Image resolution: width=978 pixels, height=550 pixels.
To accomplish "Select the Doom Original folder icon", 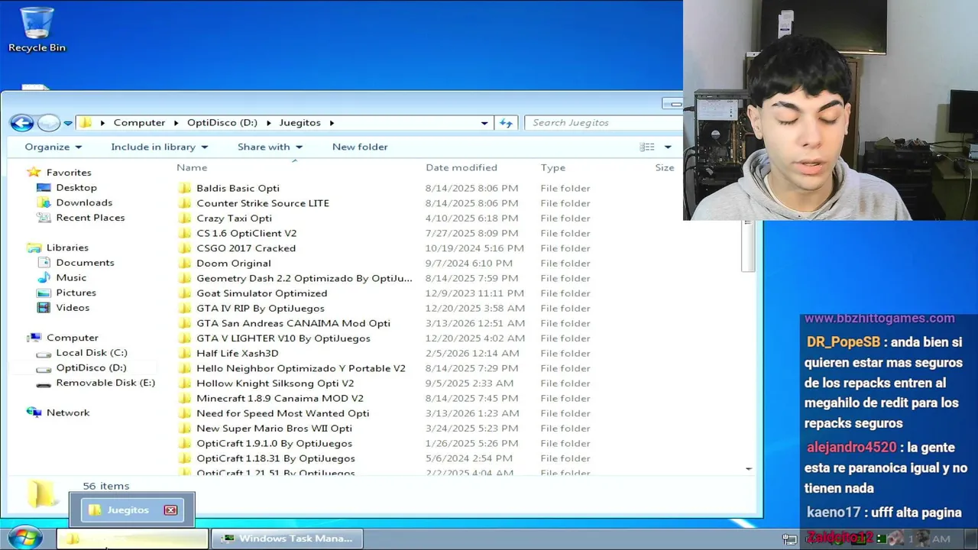I will pyautogui.click(x=185, y=263).
